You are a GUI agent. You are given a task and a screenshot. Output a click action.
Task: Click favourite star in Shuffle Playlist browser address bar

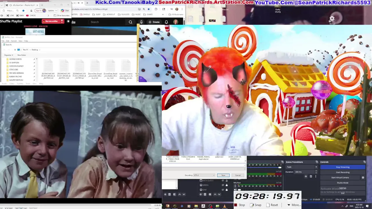coord(23,11)
